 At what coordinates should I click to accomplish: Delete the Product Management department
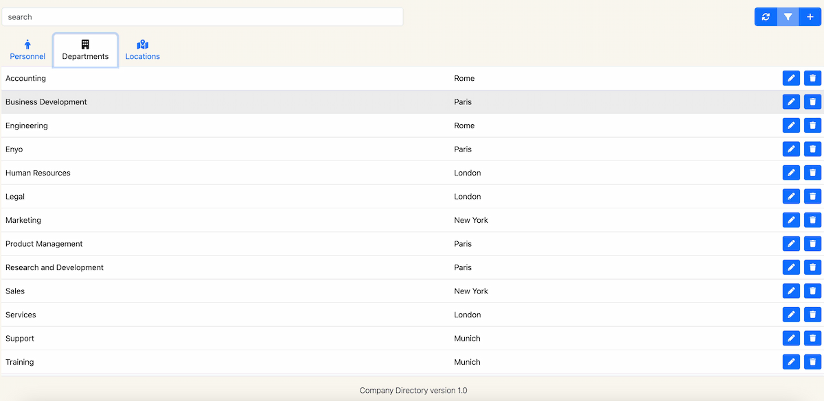812,244
